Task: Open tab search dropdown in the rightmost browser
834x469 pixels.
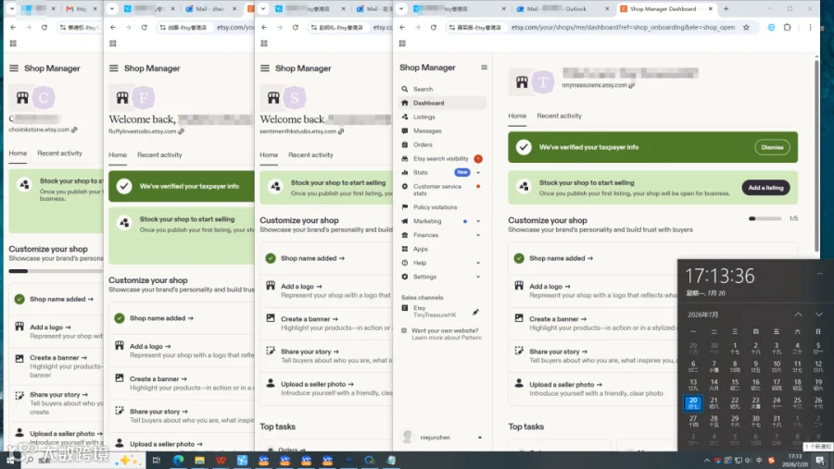Action: (401, 8)
